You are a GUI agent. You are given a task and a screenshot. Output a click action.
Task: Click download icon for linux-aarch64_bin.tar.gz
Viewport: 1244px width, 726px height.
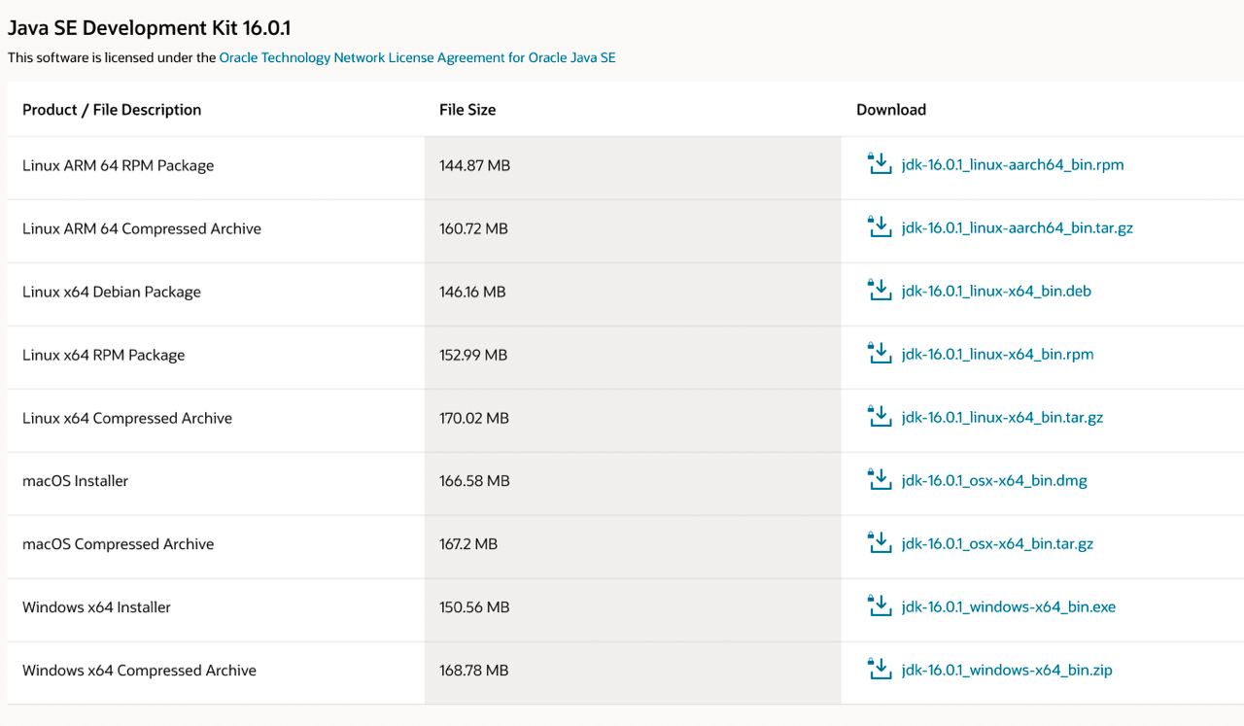[x=879, y=226]
